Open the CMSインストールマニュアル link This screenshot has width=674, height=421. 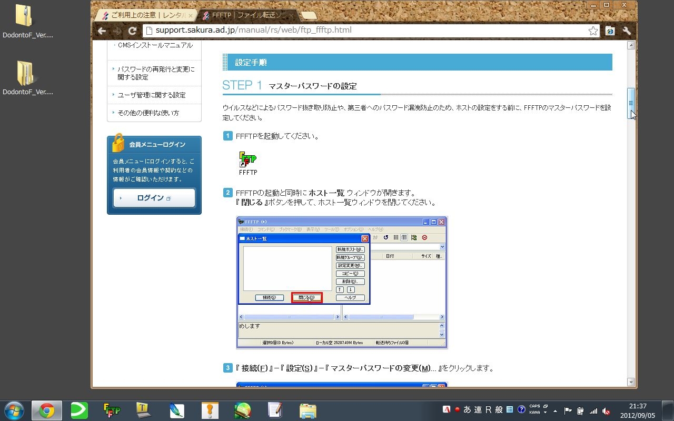point(155,45)
